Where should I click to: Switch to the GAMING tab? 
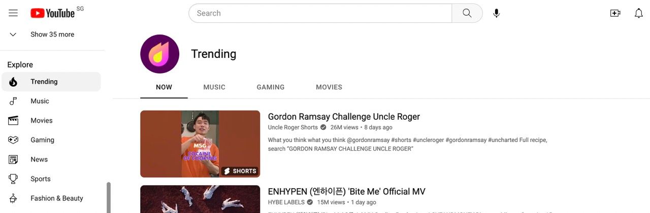click(271, 87)
